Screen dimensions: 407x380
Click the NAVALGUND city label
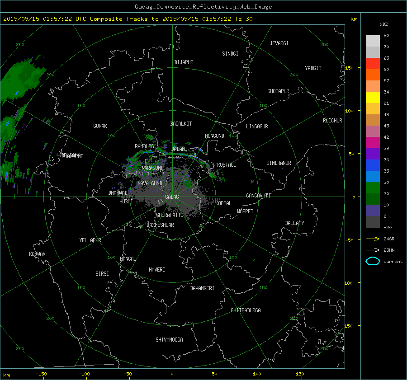(x=150, y=183)
